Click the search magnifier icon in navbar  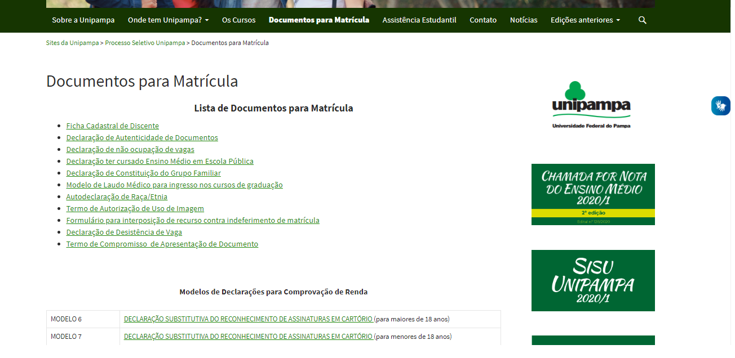pos(643,20)
